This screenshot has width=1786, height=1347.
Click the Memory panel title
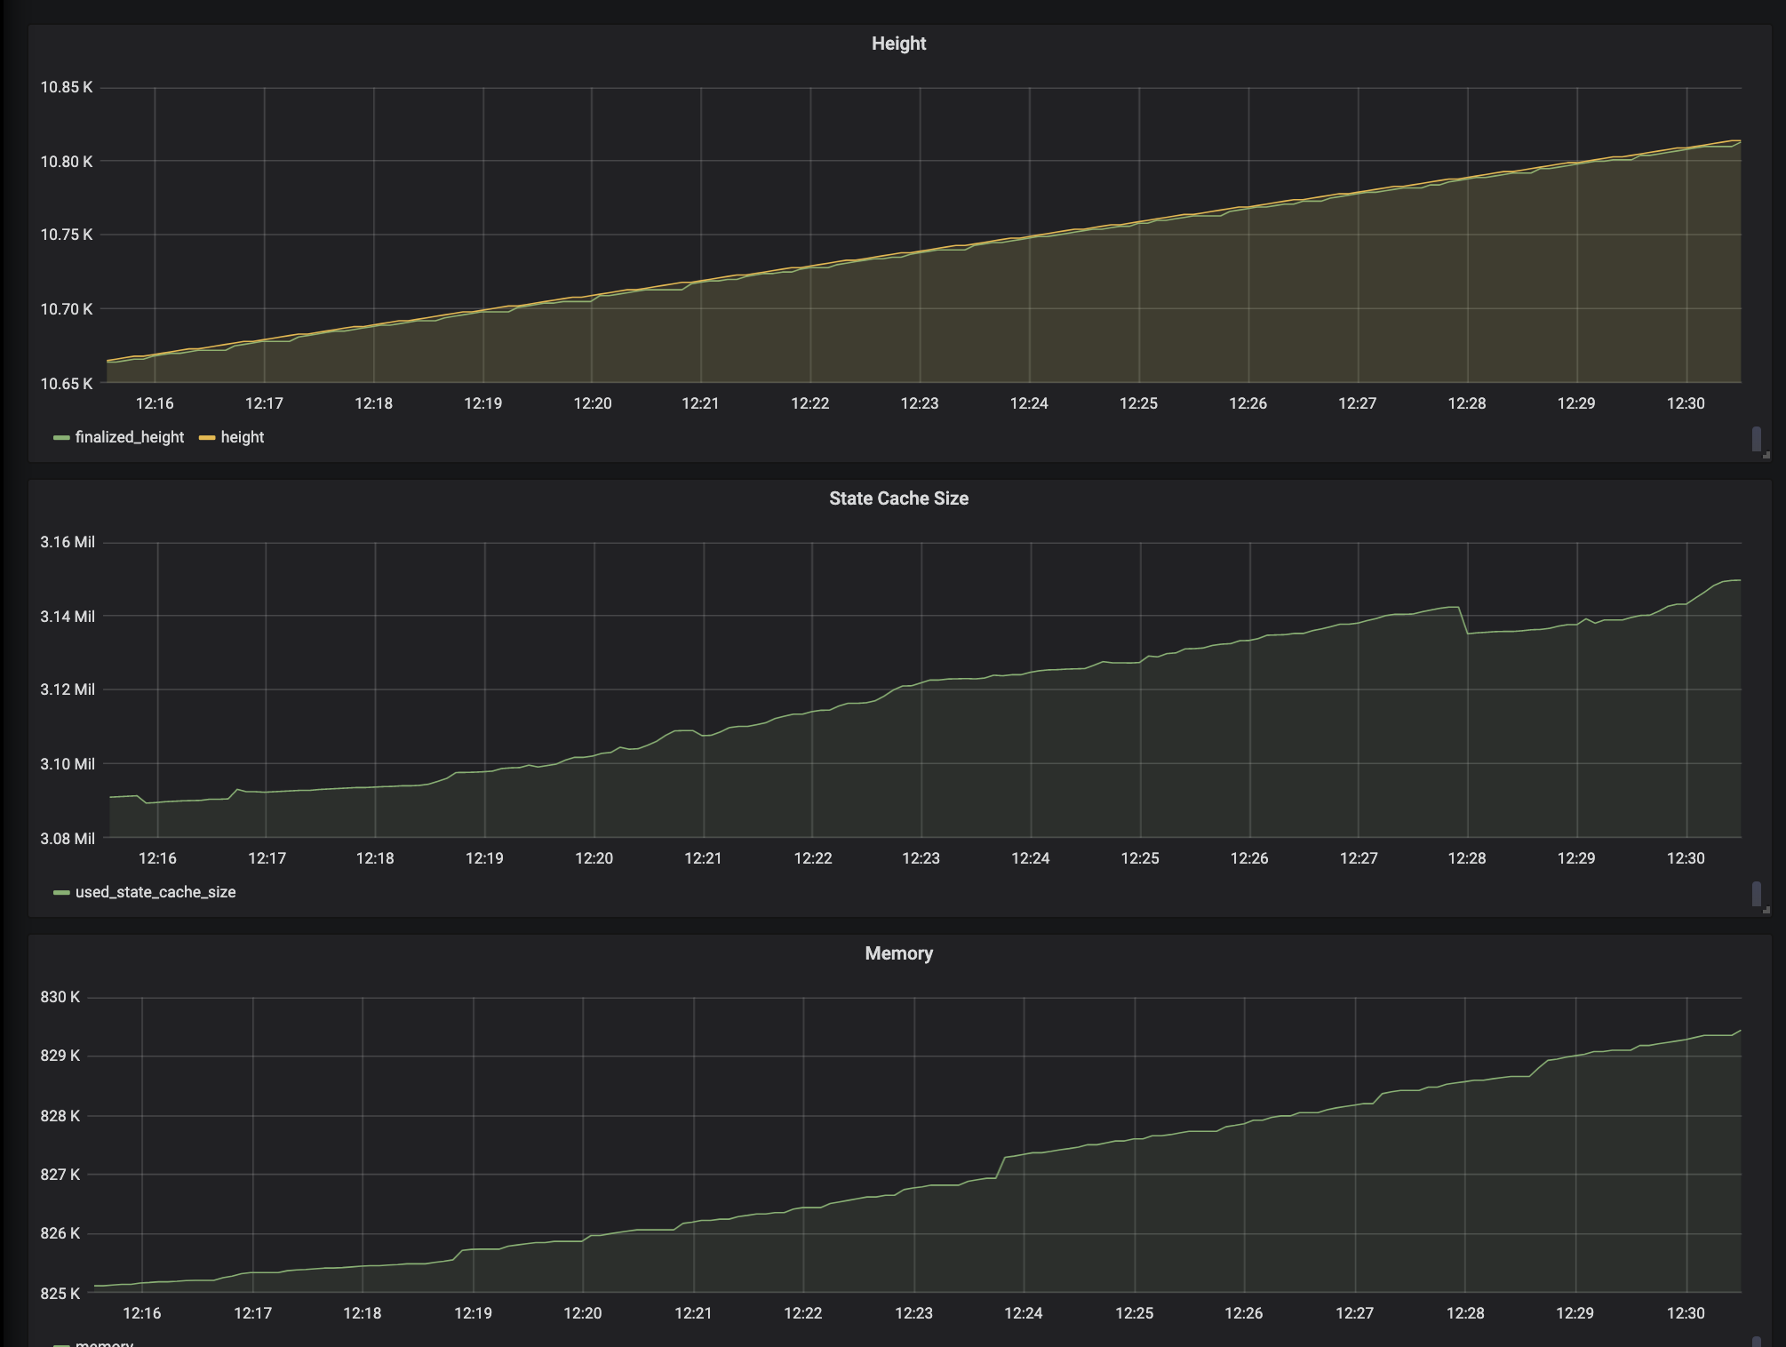897,953
